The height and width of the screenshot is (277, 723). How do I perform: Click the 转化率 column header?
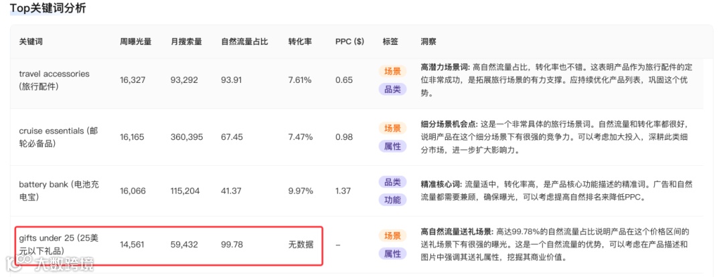point(300,41)
